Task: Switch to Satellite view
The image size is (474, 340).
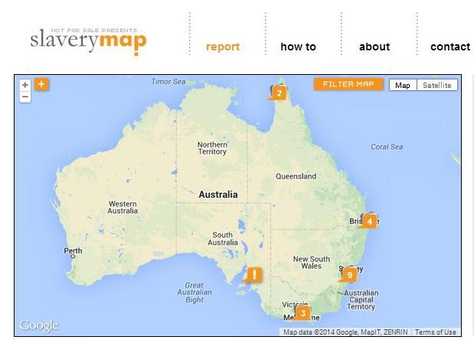Action: (x=437, y=85)
